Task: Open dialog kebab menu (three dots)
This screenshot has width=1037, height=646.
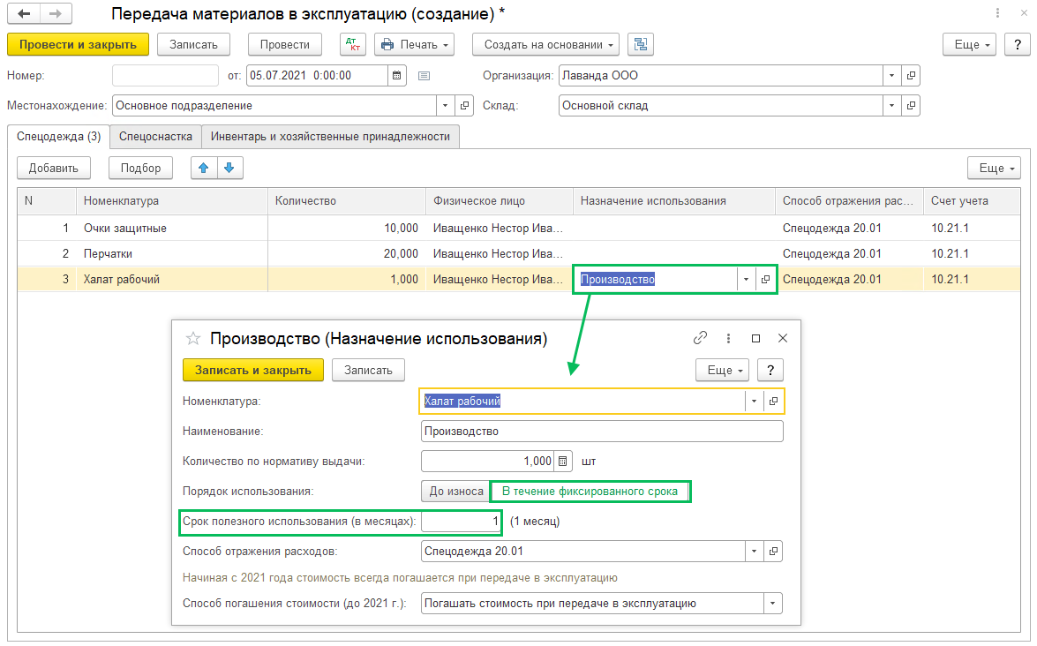Action: click(728, 338)
